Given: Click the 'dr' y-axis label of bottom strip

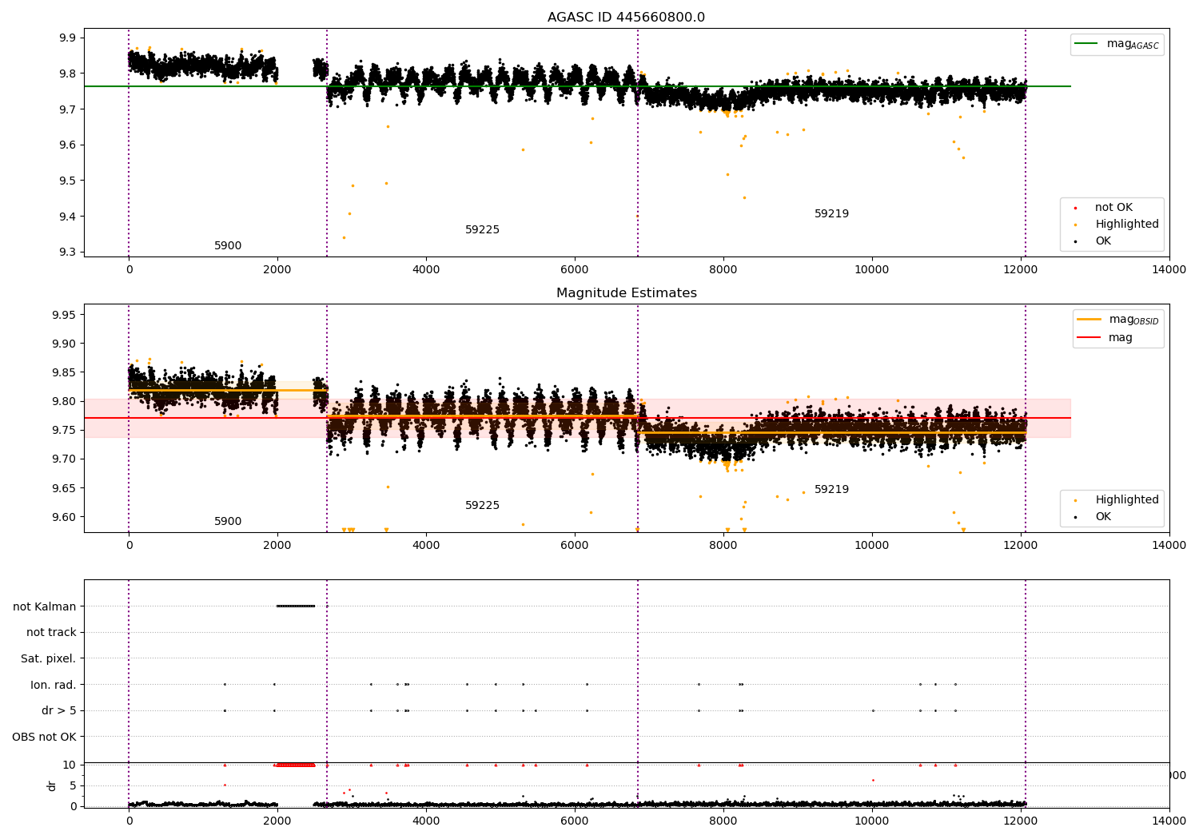Looking at the screenshot, I should pyautogui.click(x=52, y=785).
